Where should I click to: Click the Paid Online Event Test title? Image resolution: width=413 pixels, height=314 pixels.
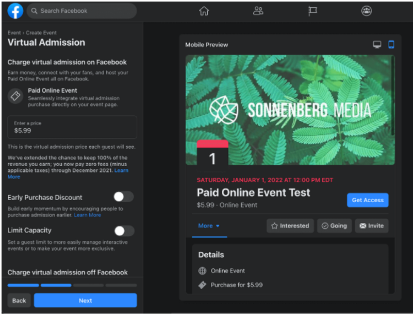[253, 193]
